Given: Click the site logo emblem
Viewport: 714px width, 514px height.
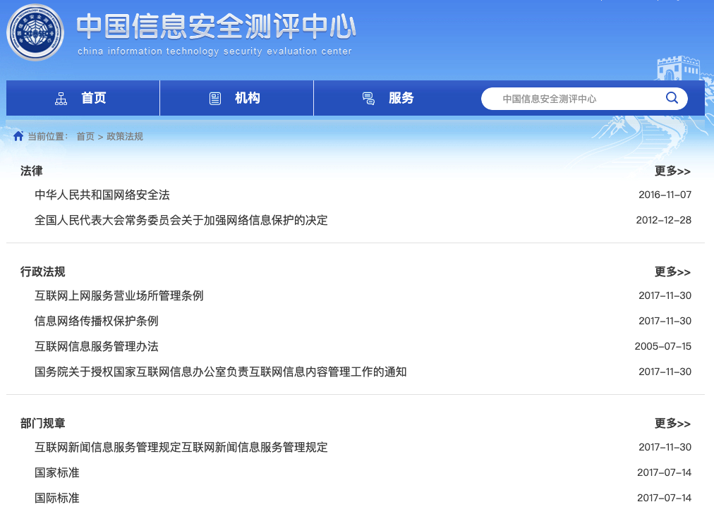Looking at the screenshot, I should (35, 32).
